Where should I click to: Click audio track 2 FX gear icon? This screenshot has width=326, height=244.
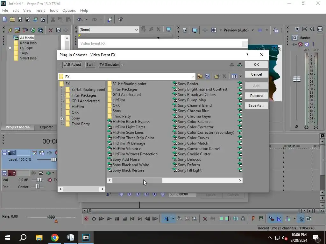[x=49, y=180]
